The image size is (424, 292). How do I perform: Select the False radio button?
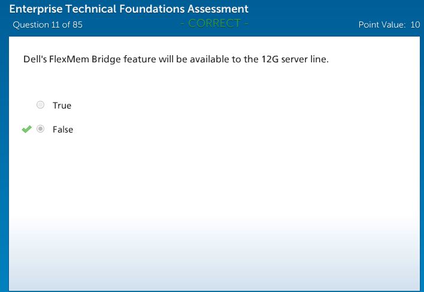point(41,129)
